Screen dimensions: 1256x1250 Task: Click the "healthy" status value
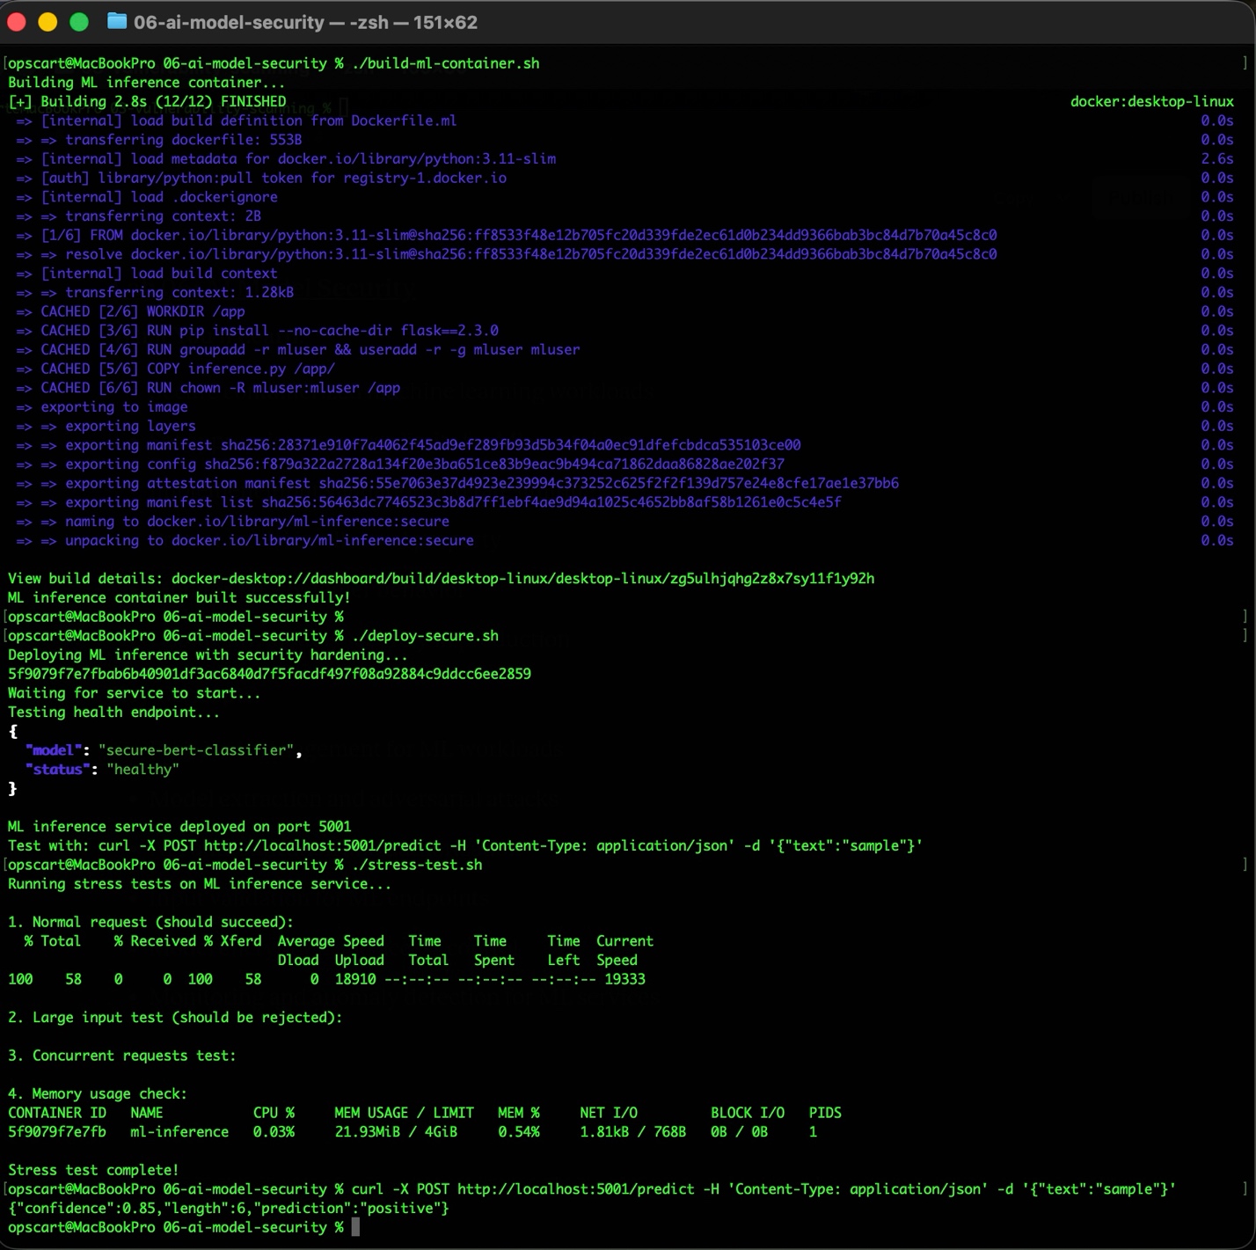pyautogui.click(x=142, y=769)
